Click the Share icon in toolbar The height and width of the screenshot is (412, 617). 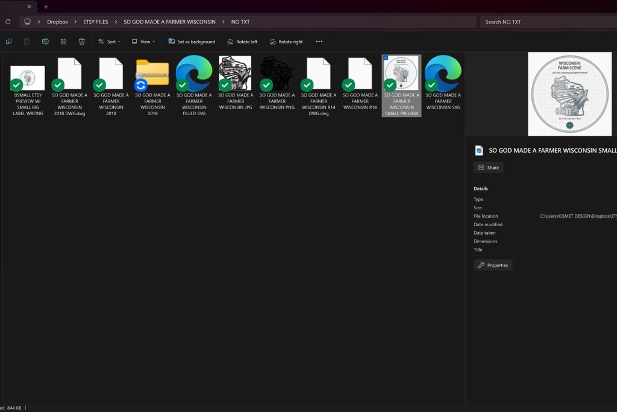pos(63,42)
